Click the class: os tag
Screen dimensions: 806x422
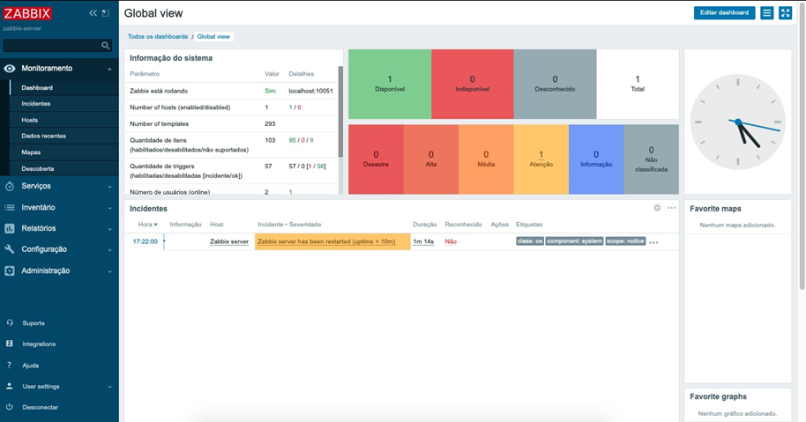pos(529,241)
